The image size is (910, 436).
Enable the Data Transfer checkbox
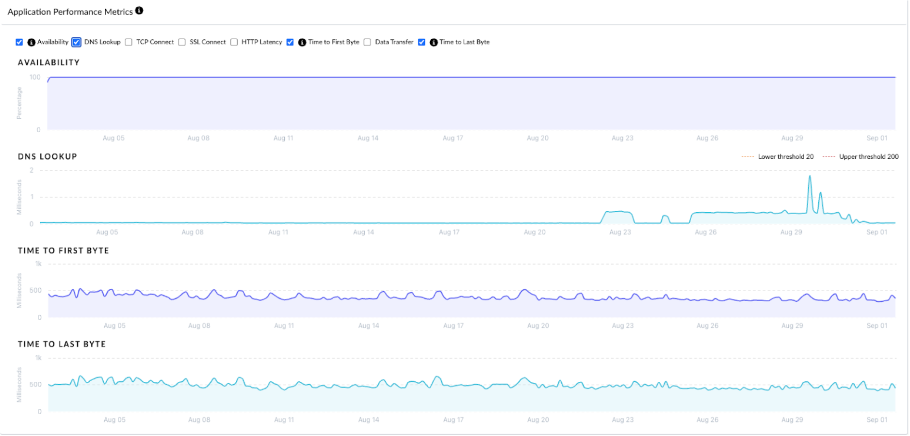367,42
